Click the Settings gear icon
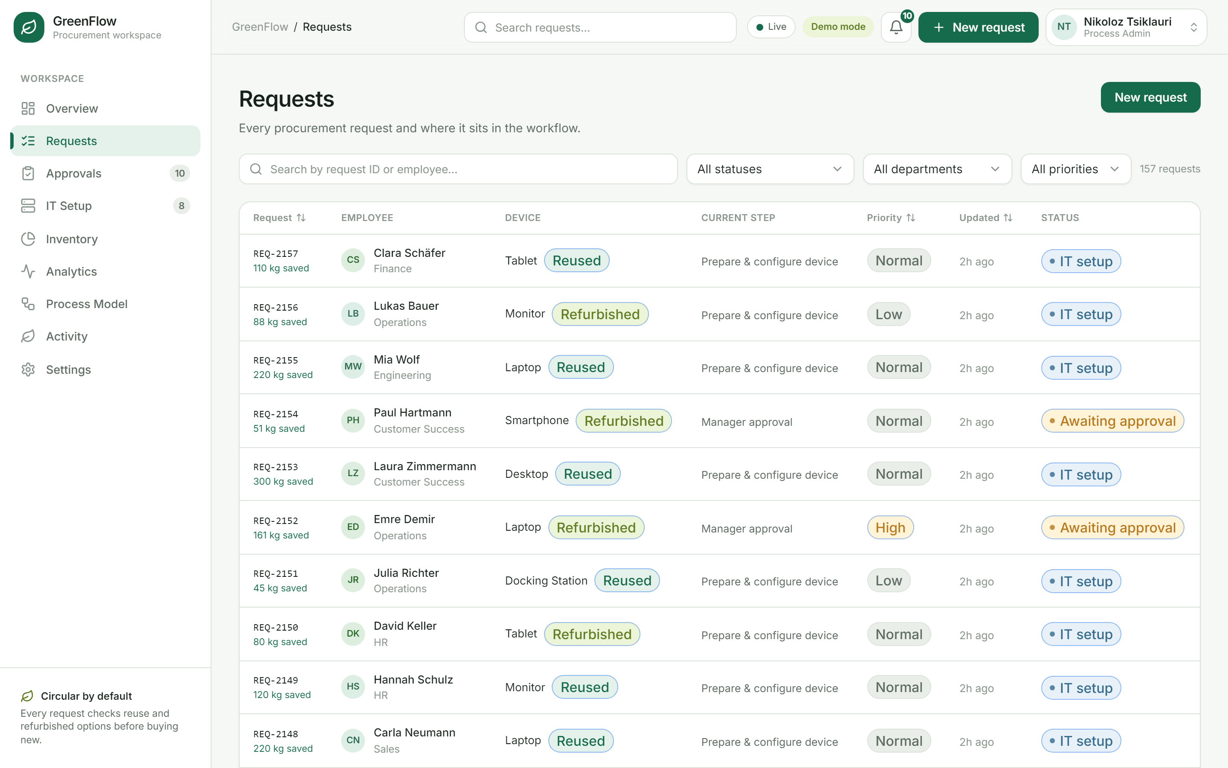The image size is (1228, 768). point(28,369)
